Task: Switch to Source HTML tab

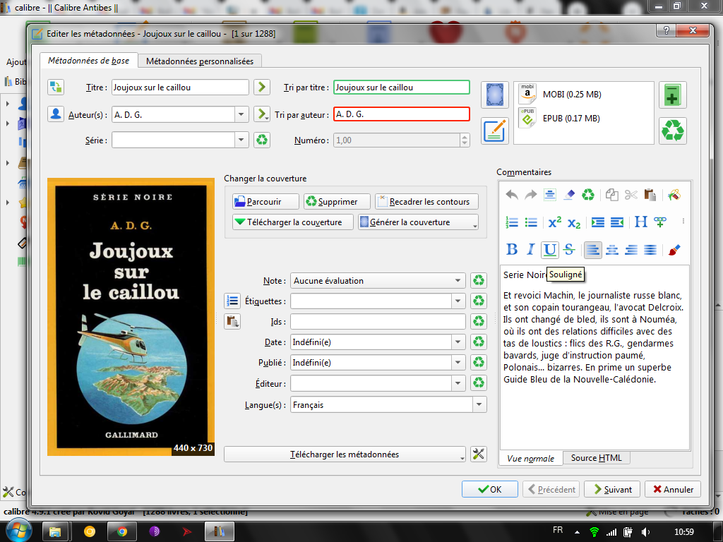Action: [596, 458]
